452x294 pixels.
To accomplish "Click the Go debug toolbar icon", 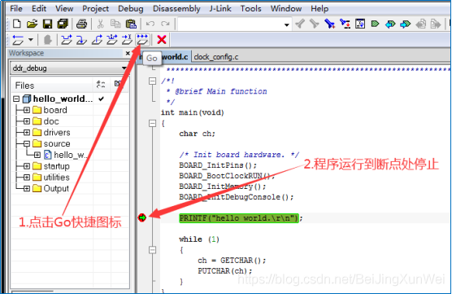I will click(x=142, y=40).
